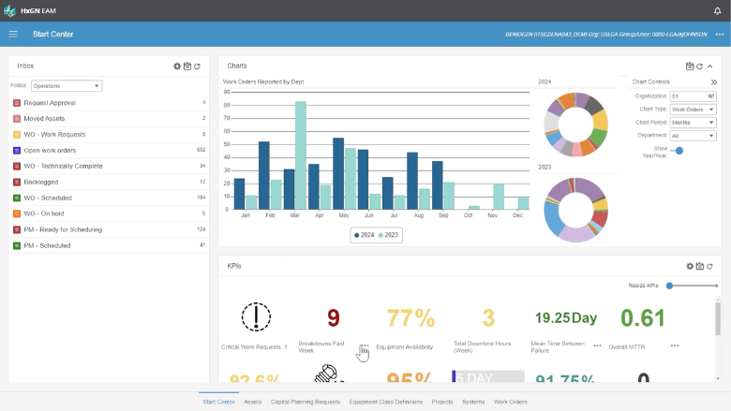Click the notifications bell icon
This screenshot has width=731, height=411.
(x=717, y=10)
